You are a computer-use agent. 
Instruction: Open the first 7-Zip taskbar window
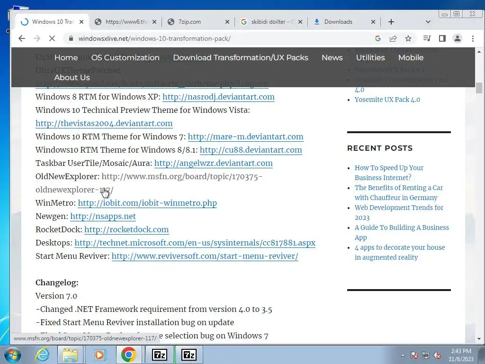click(160, 355)
